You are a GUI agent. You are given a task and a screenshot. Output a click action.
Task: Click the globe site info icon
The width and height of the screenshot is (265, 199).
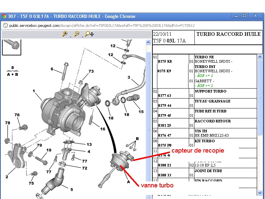[x=6, y=26]
